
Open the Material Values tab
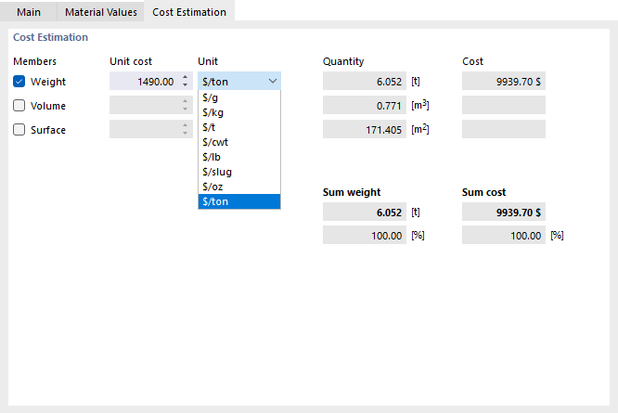tap(101, 12)
